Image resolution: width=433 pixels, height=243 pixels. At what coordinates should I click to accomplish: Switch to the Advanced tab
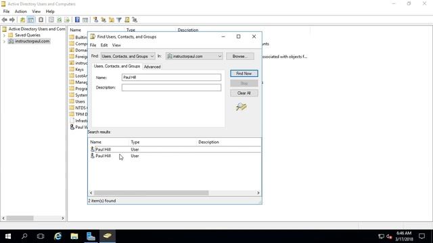click(x=152, y=67)
